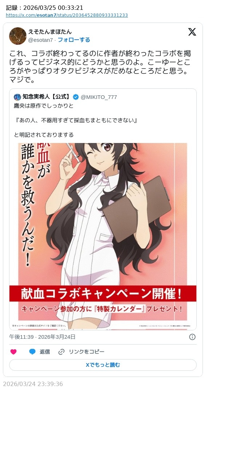Click the 知念実希人 quoted tweet avatar
The image size is (240, 473).
pos(17,97)
